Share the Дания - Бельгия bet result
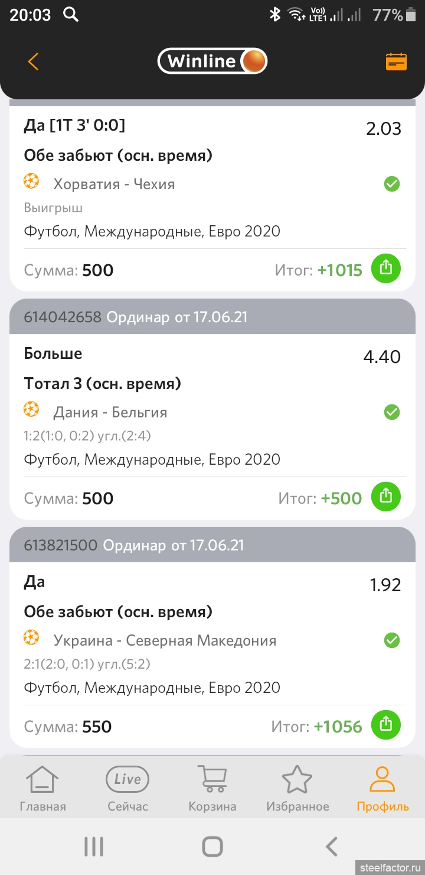 [385, 497]
